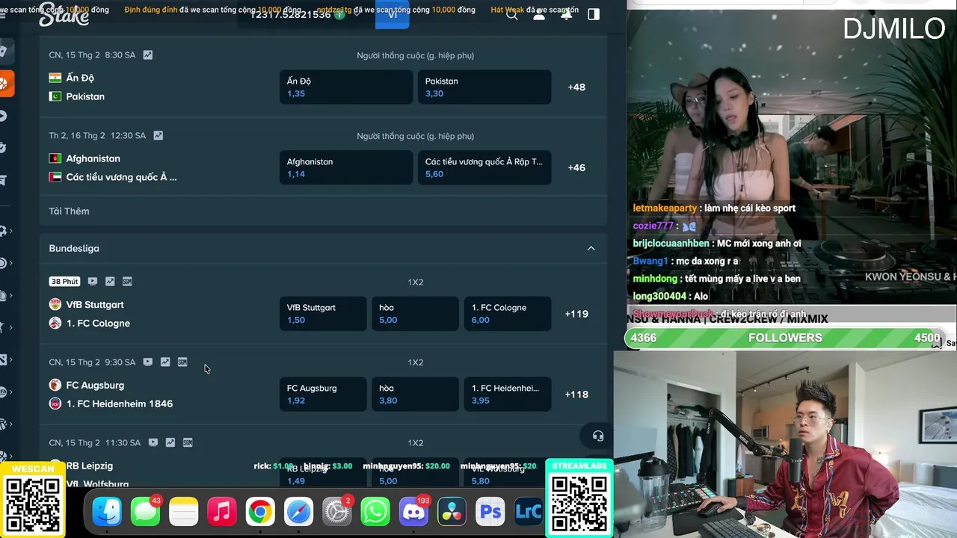Click Tải Thêm to load more
Screen dimensions: 957x538
69,211
